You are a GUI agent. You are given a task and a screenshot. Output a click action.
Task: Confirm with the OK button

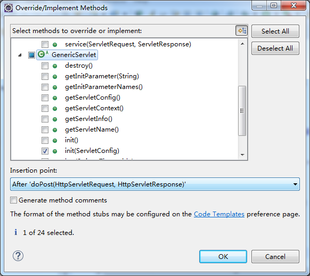pos(223,256)
